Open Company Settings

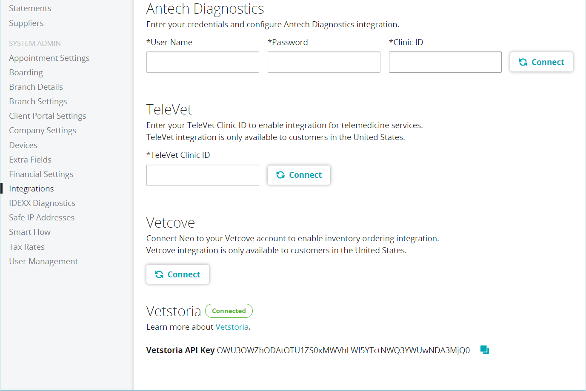(43, 130)
